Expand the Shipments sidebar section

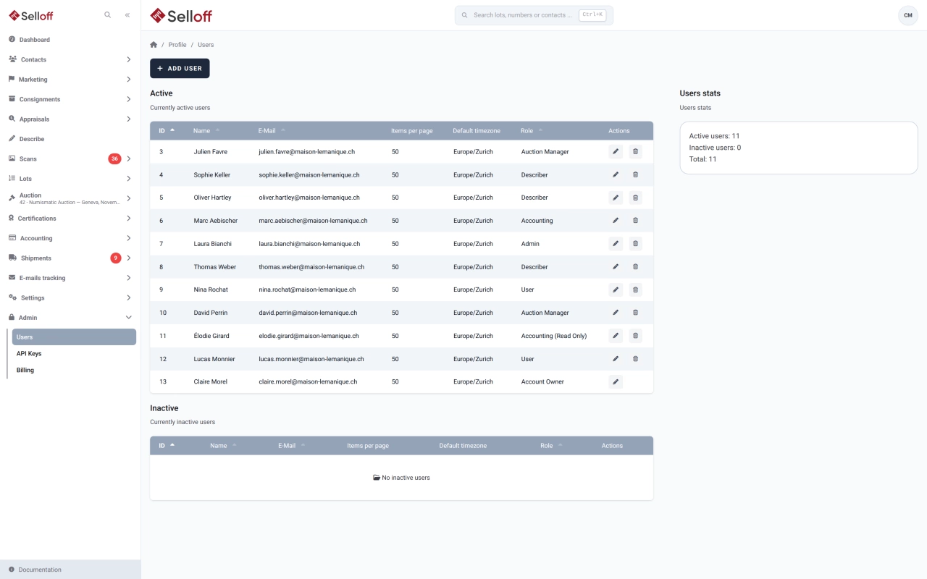click(128, 258)
